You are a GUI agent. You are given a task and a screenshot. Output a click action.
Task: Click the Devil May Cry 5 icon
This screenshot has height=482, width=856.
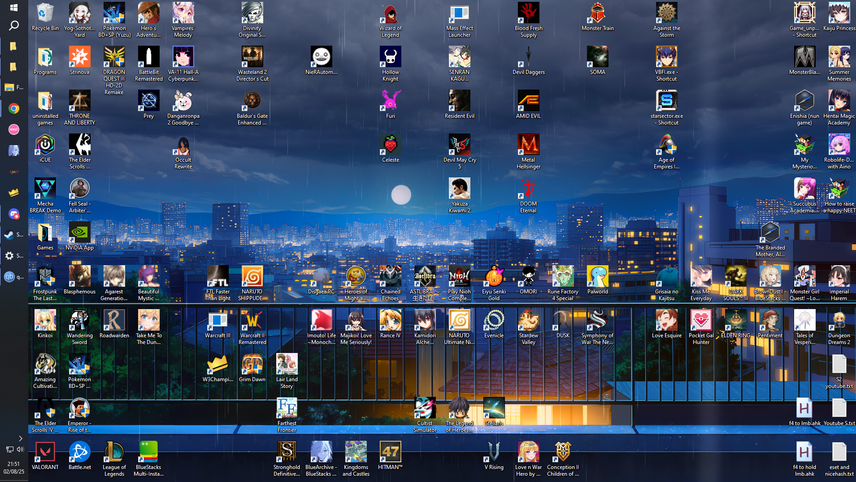click(x=459, y=152)
